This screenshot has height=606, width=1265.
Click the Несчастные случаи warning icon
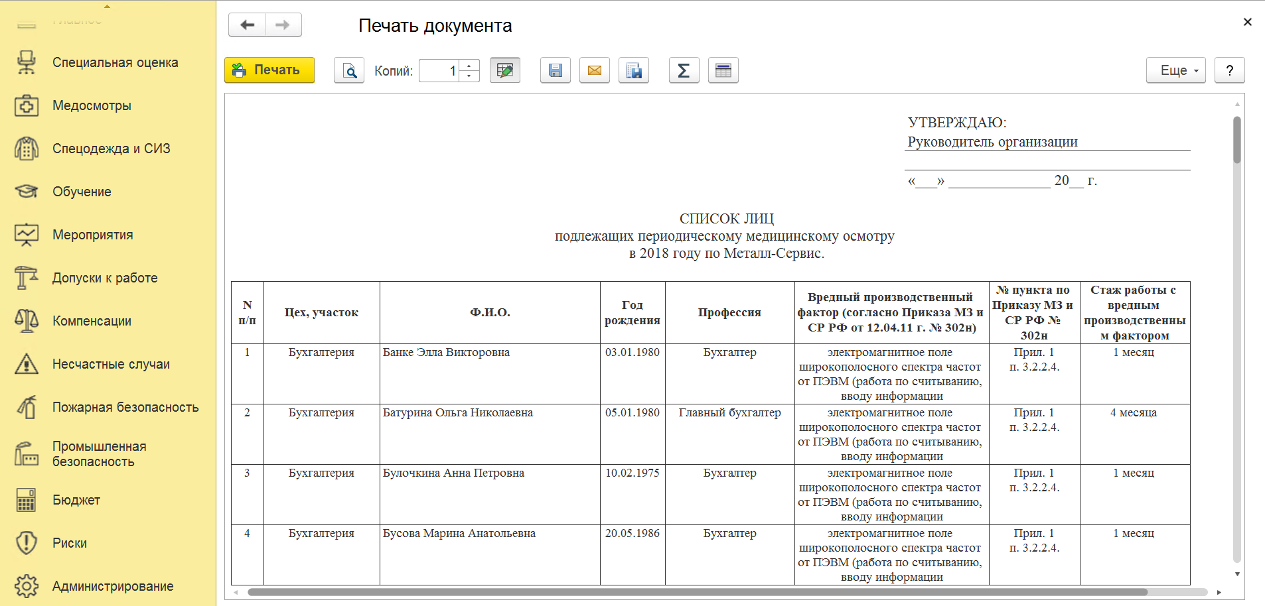coord(27,364)
